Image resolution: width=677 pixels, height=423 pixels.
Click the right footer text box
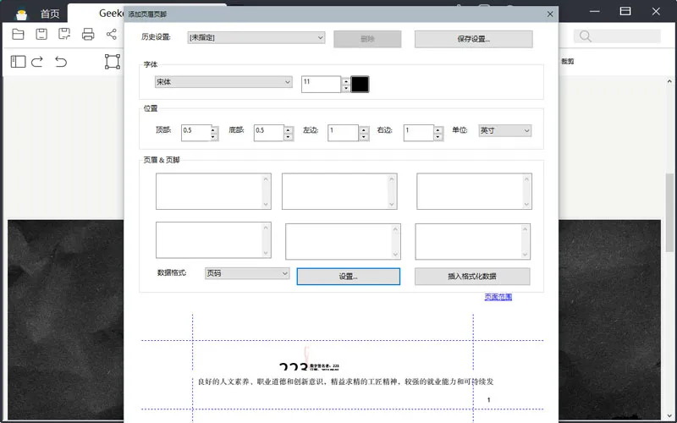point(473,242)
